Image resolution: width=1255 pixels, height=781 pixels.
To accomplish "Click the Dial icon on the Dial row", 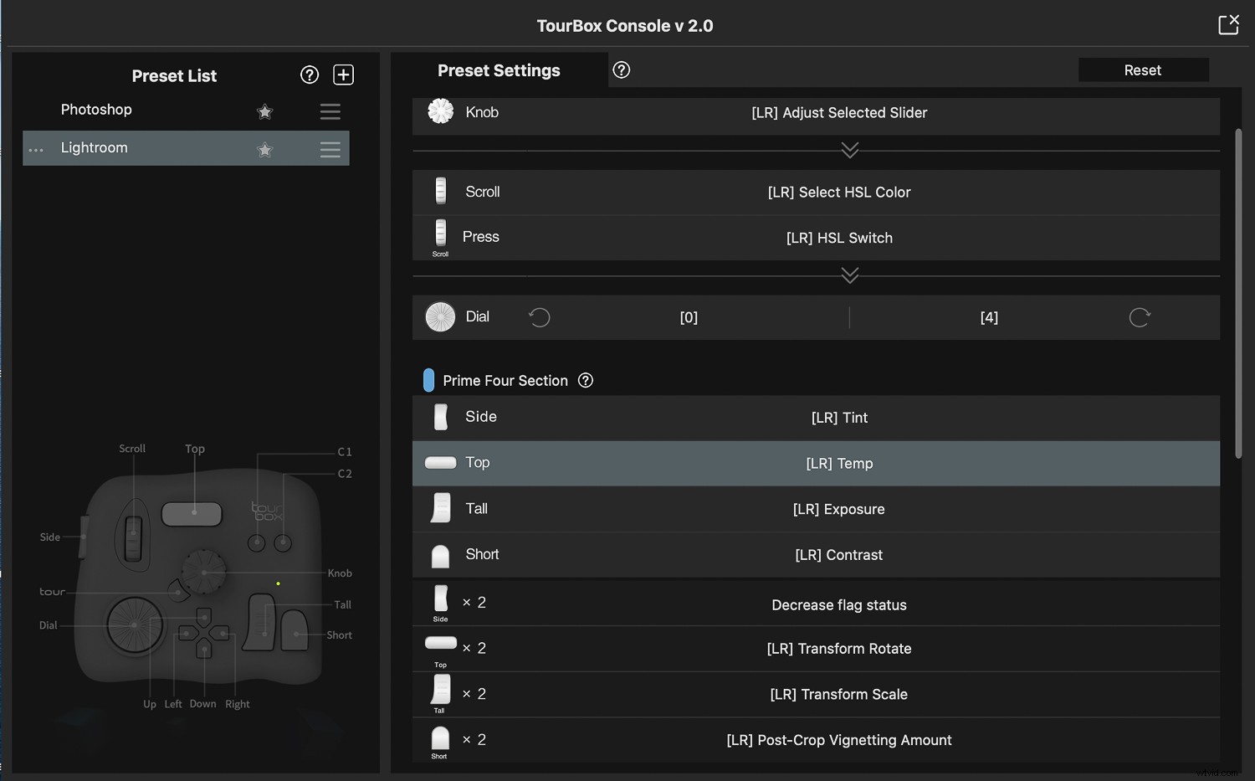I will [x=440, y=317].
